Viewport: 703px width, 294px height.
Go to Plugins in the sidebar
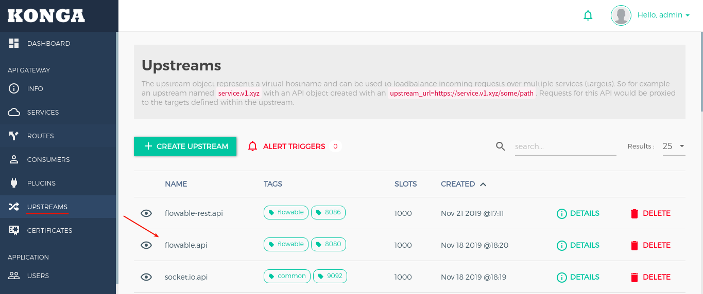point(41,183)
